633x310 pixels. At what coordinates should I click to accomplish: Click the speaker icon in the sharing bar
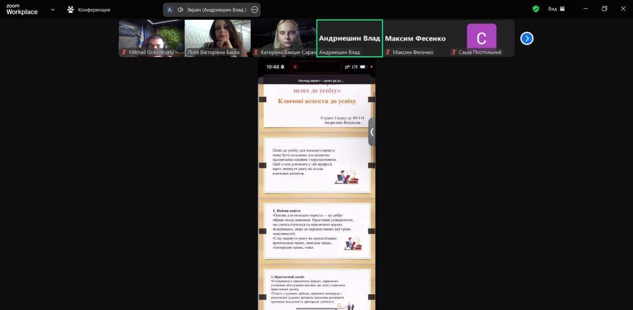(181, 9)
